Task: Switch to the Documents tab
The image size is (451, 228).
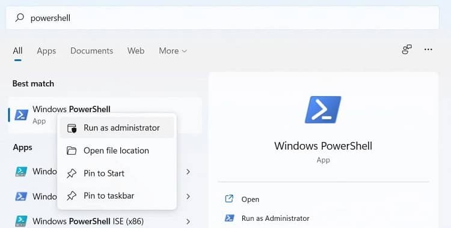Action: (92, 51)
